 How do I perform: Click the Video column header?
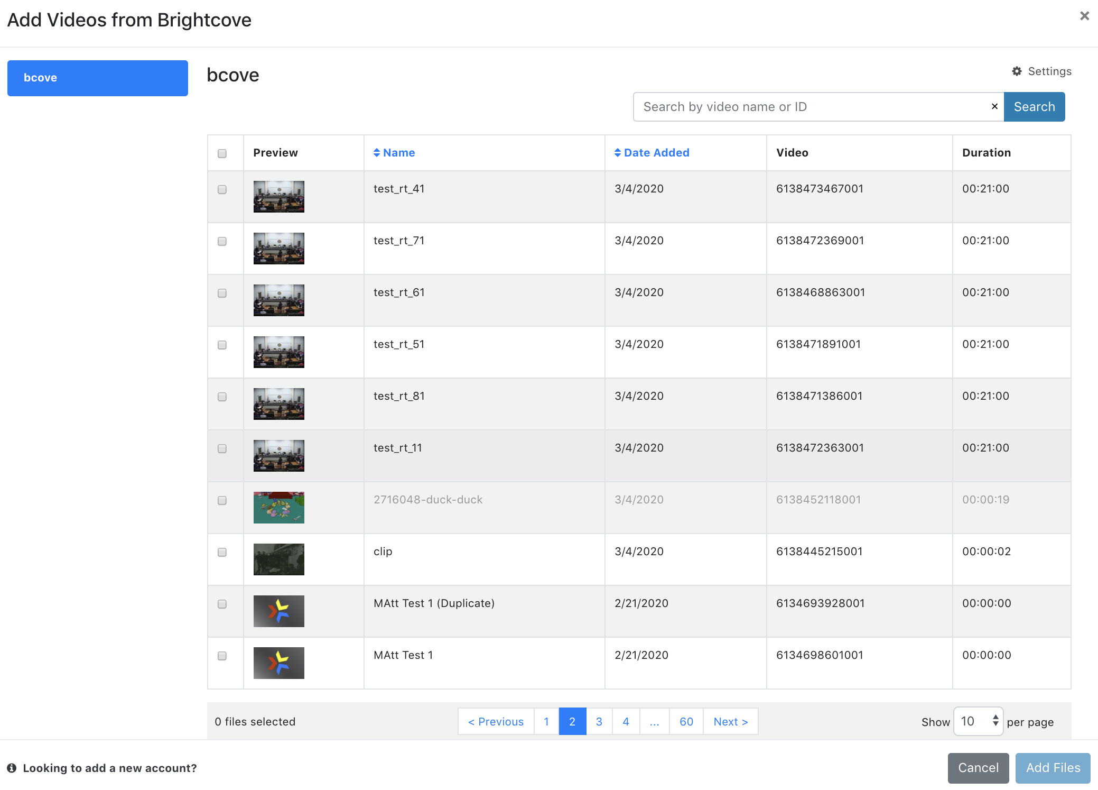click(x=792, y=152)
